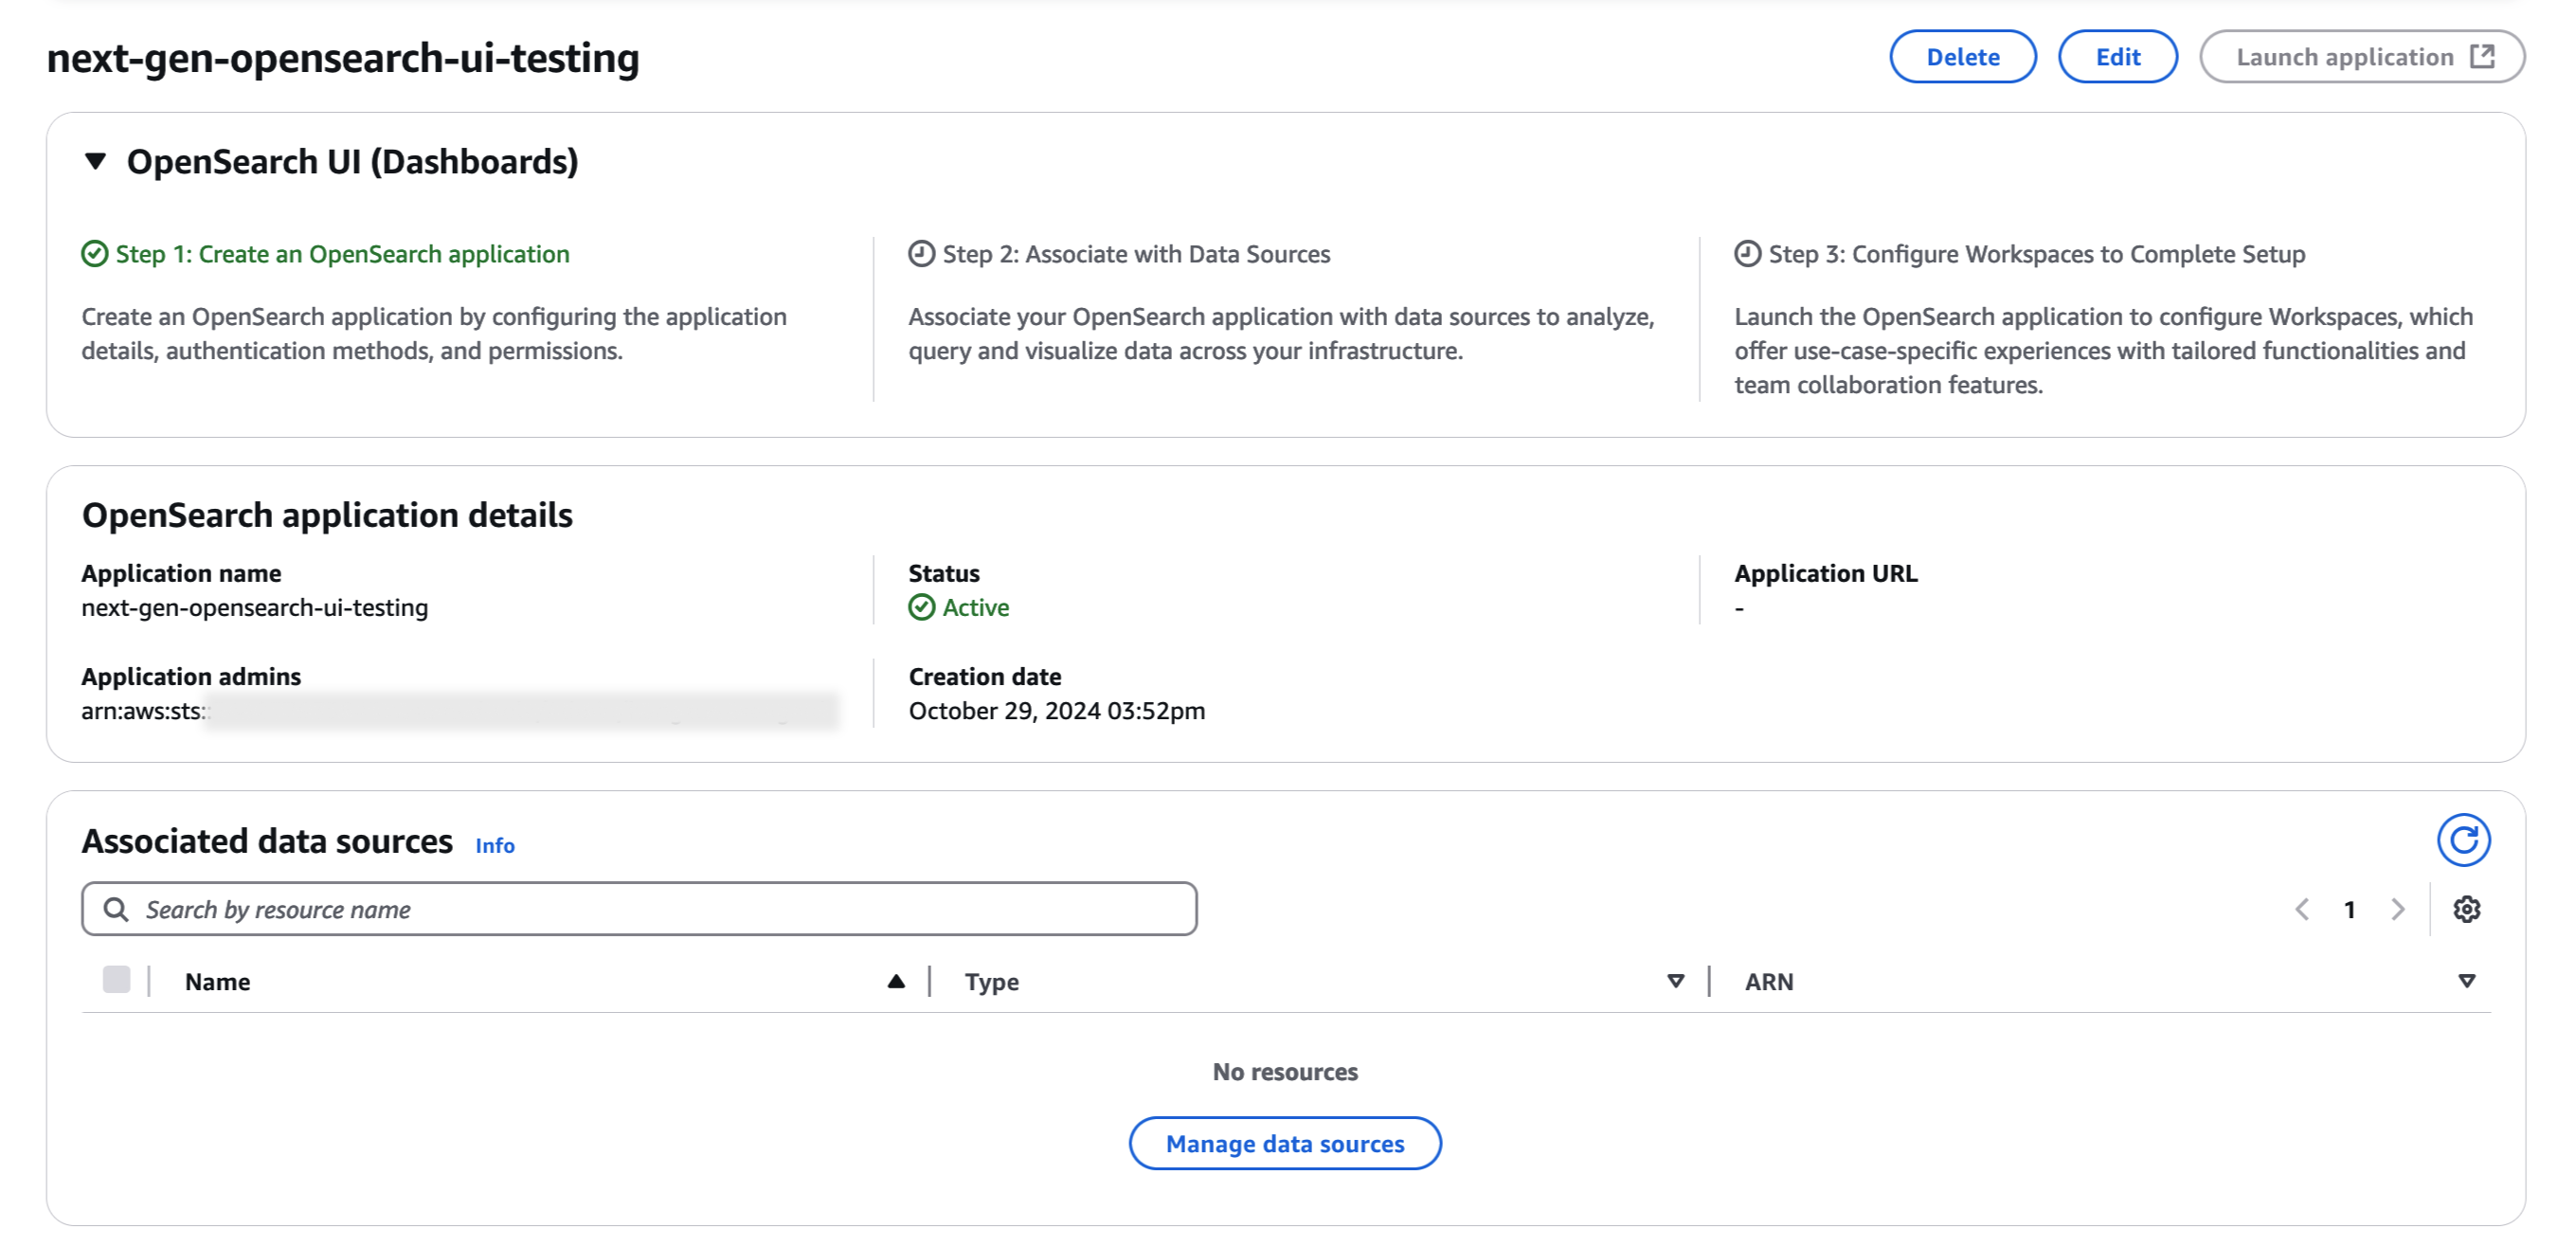This screenshot has width=2576, height=1247.
Task: Click the Active status check icon
Action: [x=921, y=607]
